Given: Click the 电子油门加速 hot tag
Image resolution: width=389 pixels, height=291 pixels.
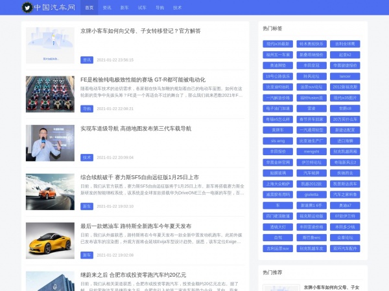Looking at the screenshot, I should 278,109.
